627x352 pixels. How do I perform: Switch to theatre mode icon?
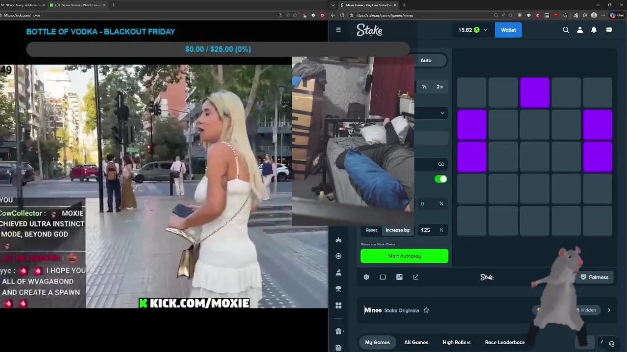(383, 277)
